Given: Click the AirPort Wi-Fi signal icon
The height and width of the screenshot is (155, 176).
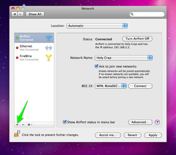Looking at the screenshot, I should click(49, 38).
